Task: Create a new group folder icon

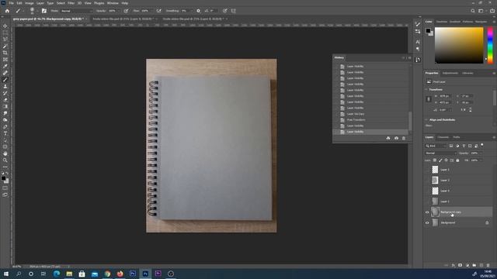Action: 474,265
